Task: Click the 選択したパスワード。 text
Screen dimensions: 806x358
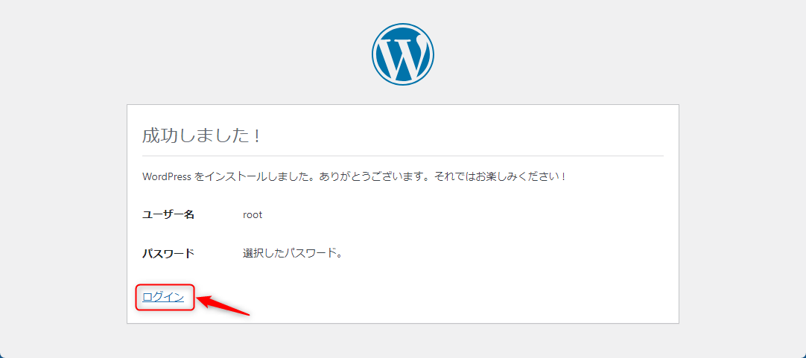Action: click(x=292, y=253)
